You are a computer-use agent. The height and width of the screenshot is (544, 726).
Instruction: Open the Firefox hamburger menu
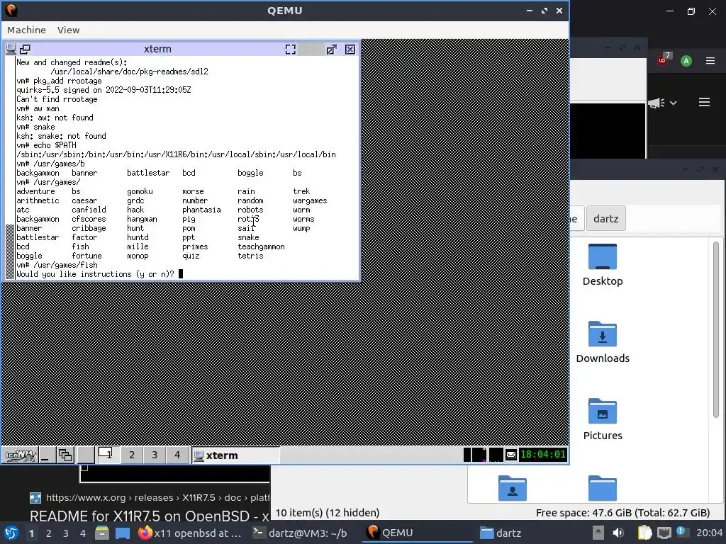[x=710, y=61]
